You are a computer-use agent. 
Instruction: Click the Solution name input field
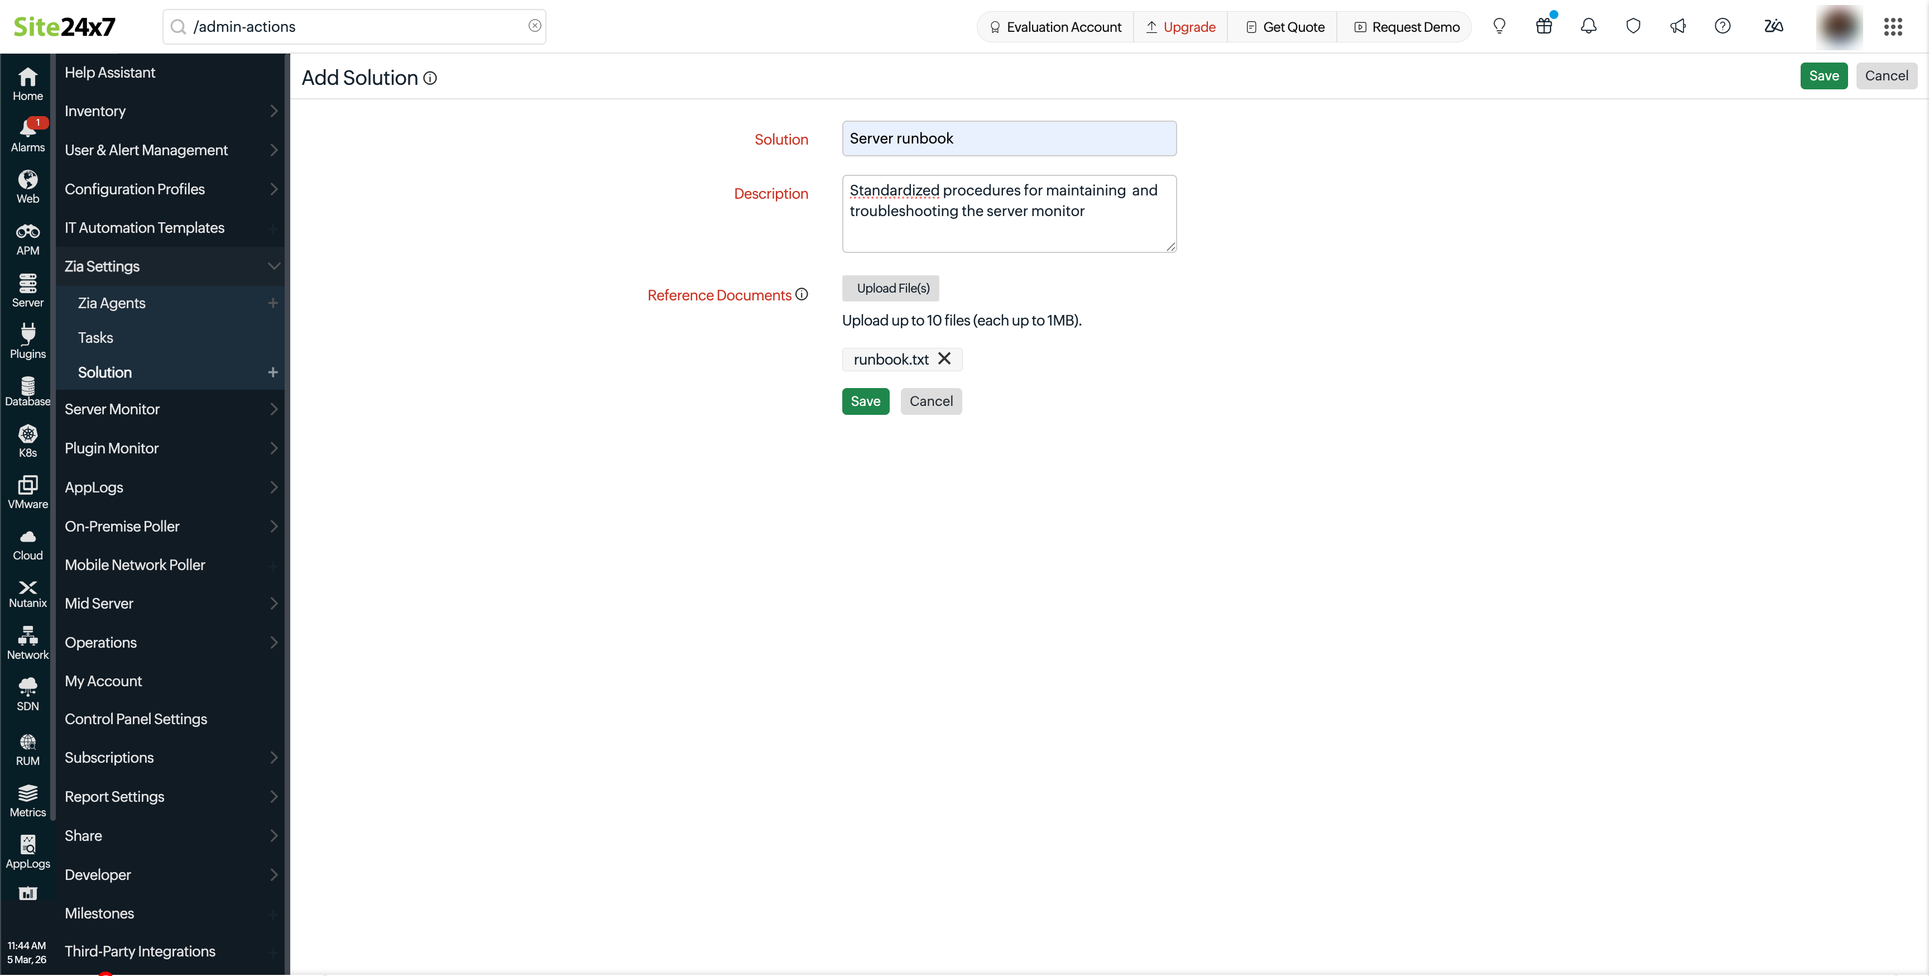pyautogui.click(x=1009, y=138)
